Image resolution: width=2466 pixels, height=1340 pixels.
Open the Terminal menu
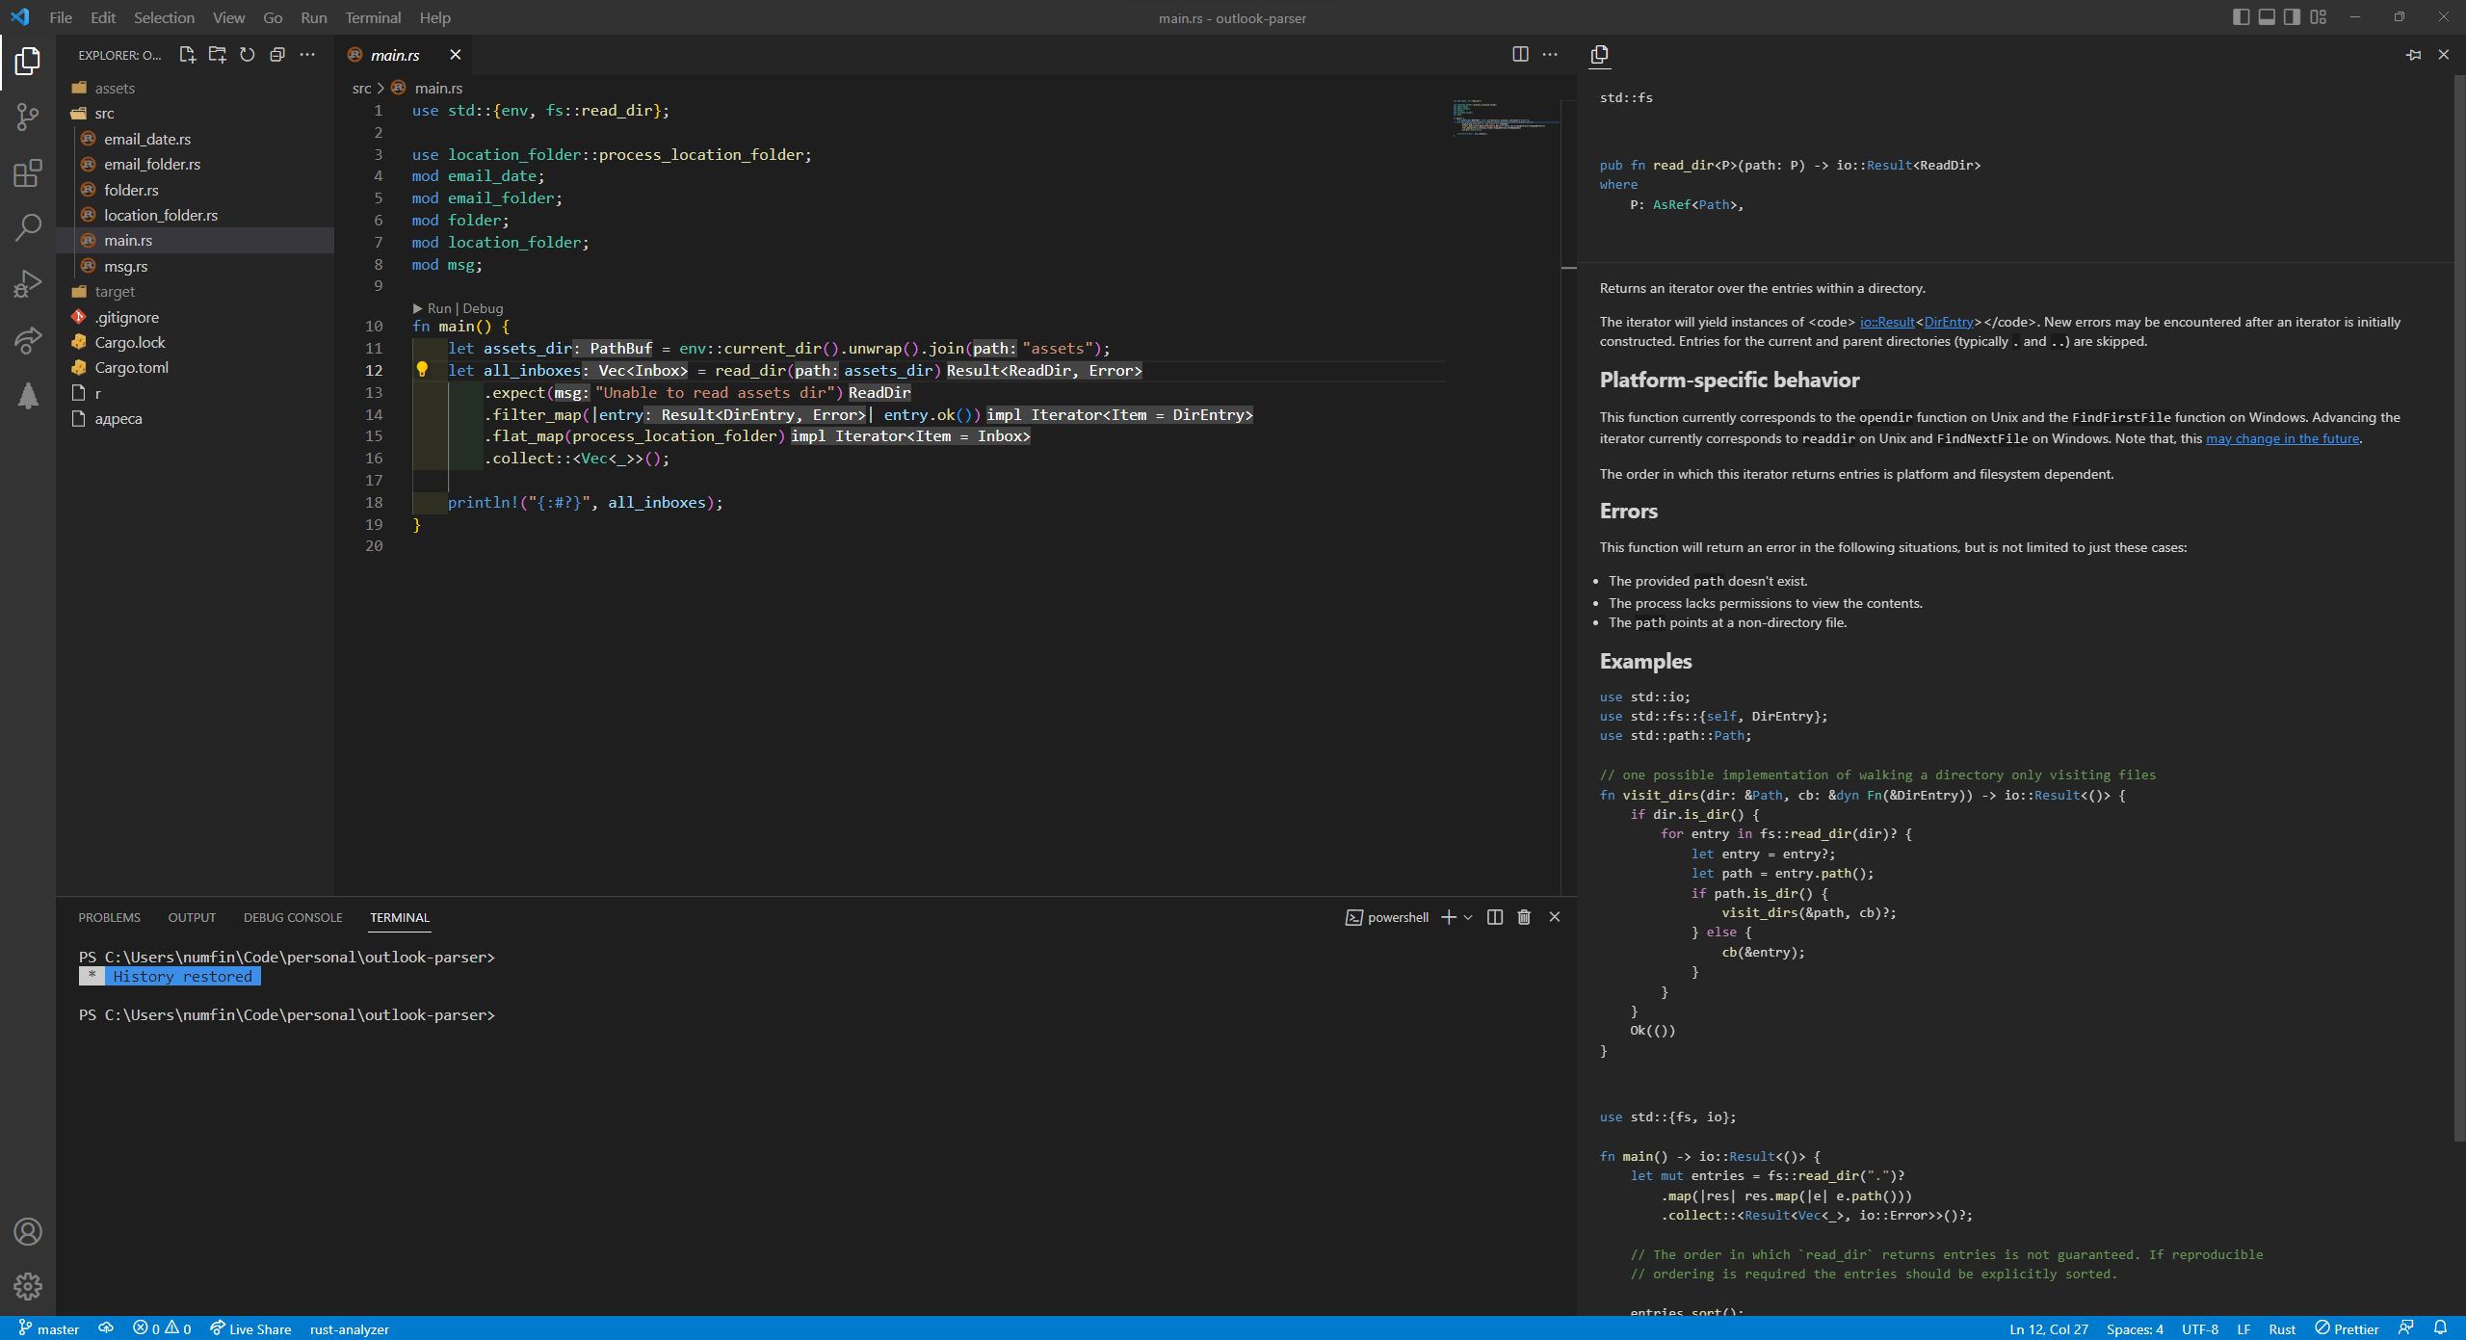point(372,17)
